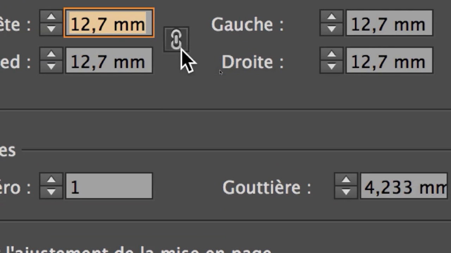This screenshot has width=451, height=253.
Task: Increase the Droite margin with up arrow
Action: tap(331, 54)
